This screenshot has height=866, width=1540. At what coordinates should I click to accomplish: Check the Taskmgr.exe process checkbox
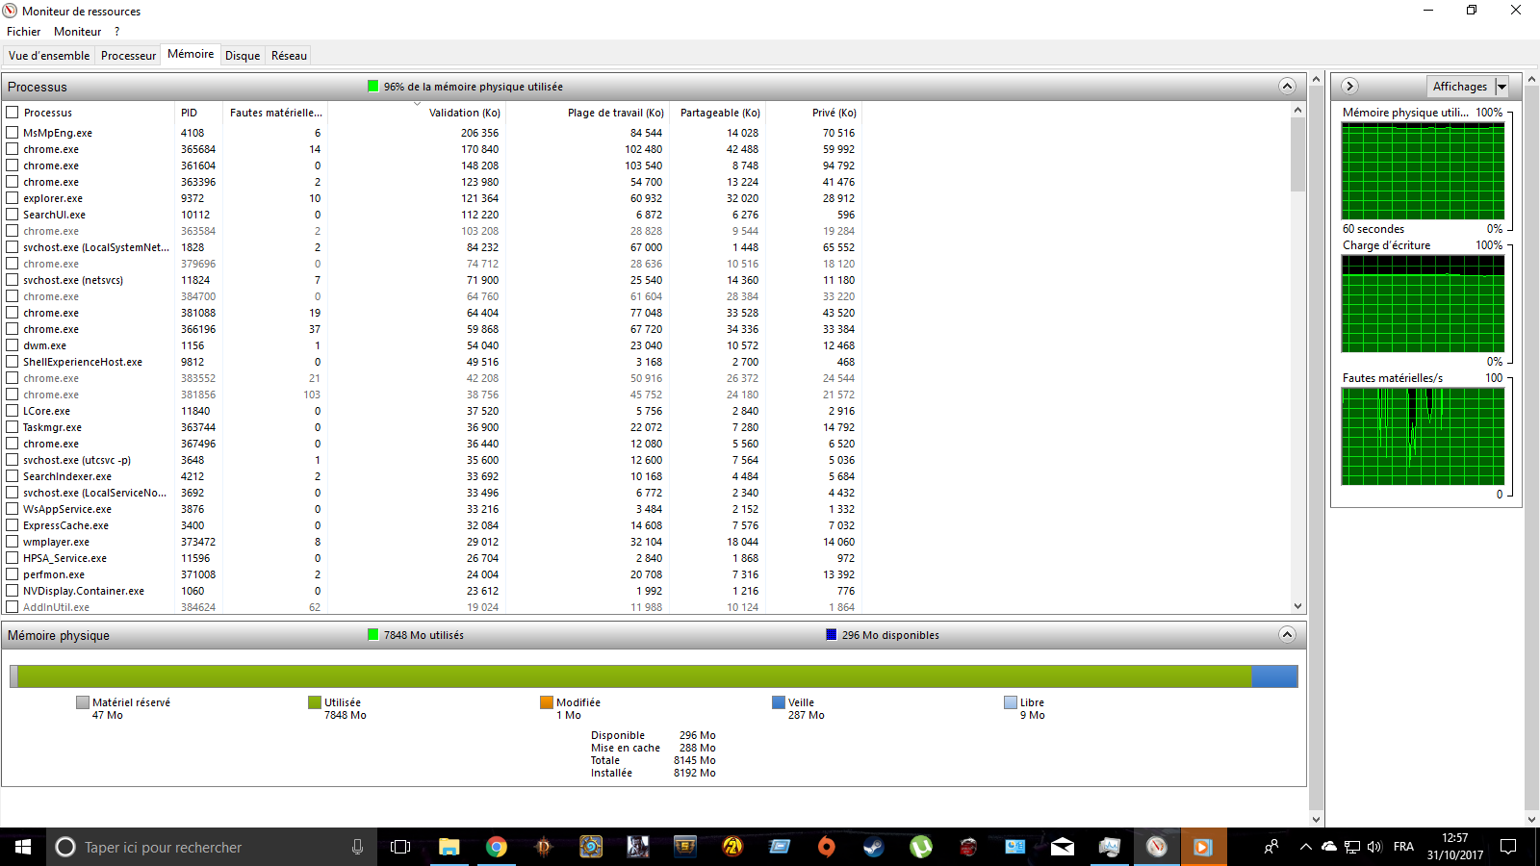click(x=13, y=427)
